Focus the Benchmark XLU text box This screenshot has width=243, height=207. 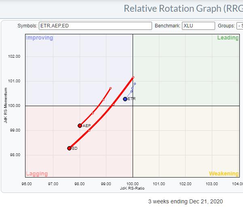pyautogui.click(x=199, y=26)
